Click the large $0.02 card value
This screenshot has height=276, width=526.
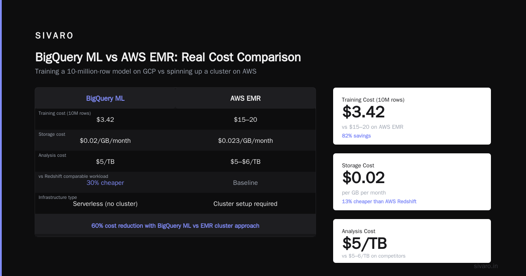pos(363,178)
